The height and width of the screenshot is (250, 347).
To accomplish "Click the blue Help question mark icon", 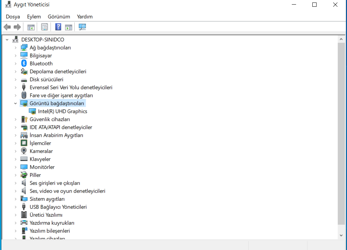I will [x=58, y=27].
